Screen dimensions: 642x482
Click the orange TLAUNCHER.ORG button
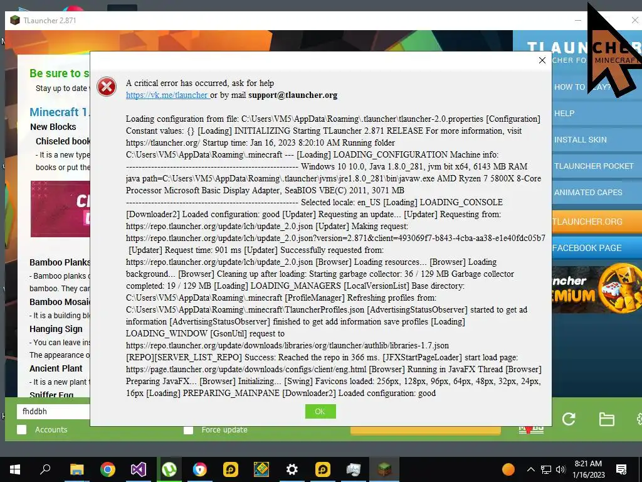pyautogui.click(x=597, y=222)
